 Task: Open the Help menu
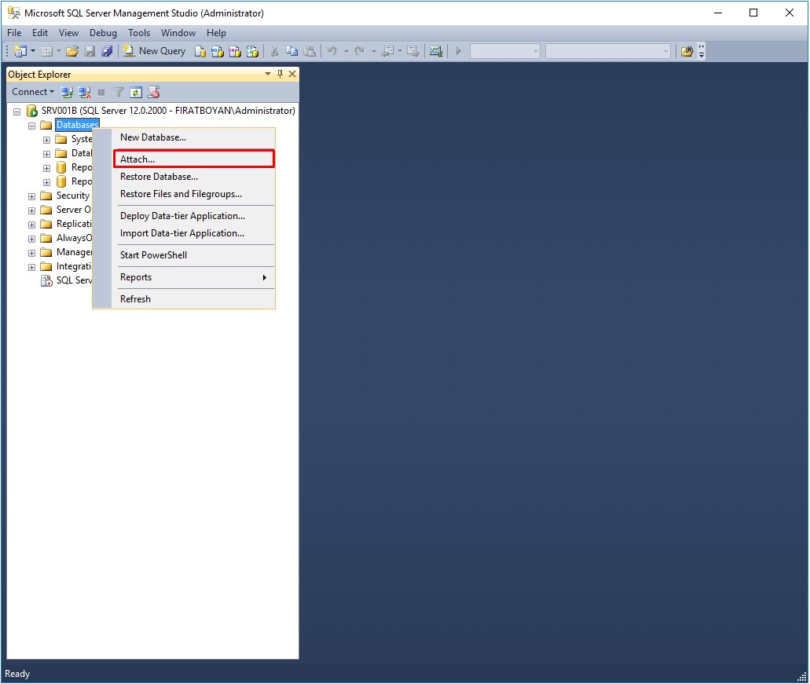217,33
